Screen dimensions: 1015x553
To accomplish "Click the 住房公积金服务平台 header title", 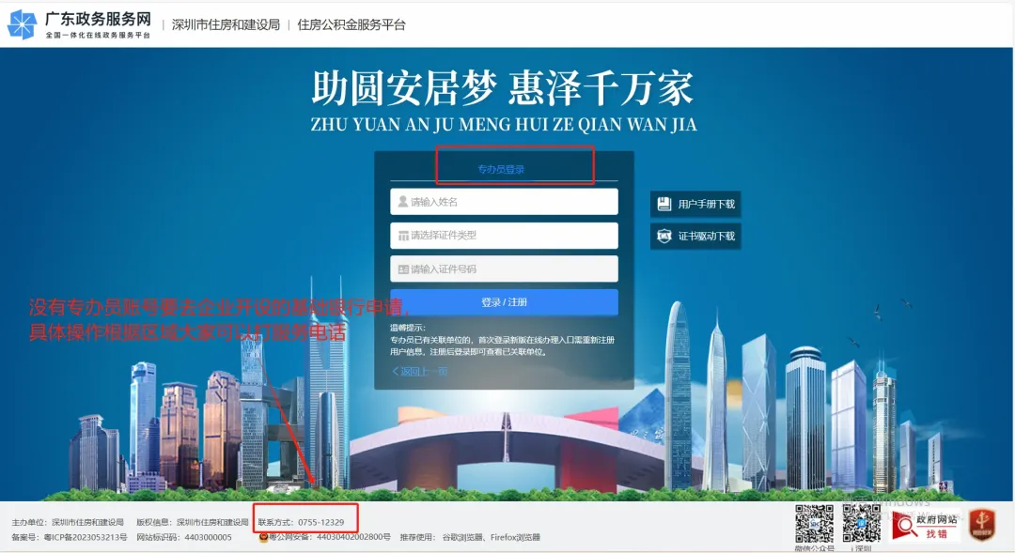I will (x=351, y=24).
